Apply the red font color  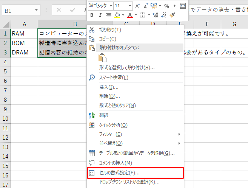(x=130, y=15)
